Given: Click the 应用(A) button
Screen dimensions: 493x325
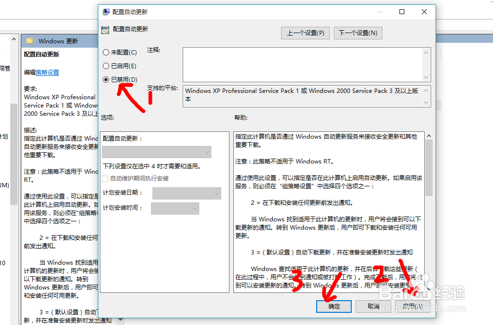Looking at the screenshot, I should coord(413,306).
